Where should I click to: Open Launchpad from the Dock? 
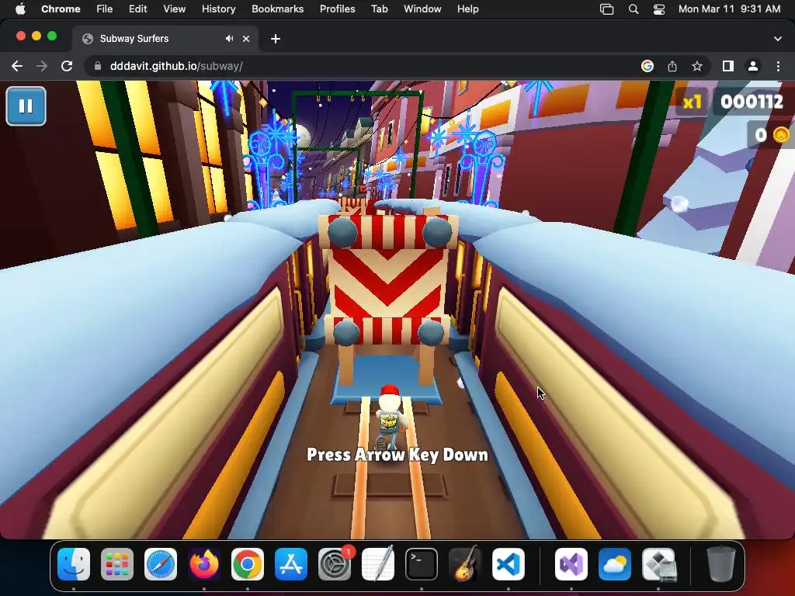click(x=117, y=564)
